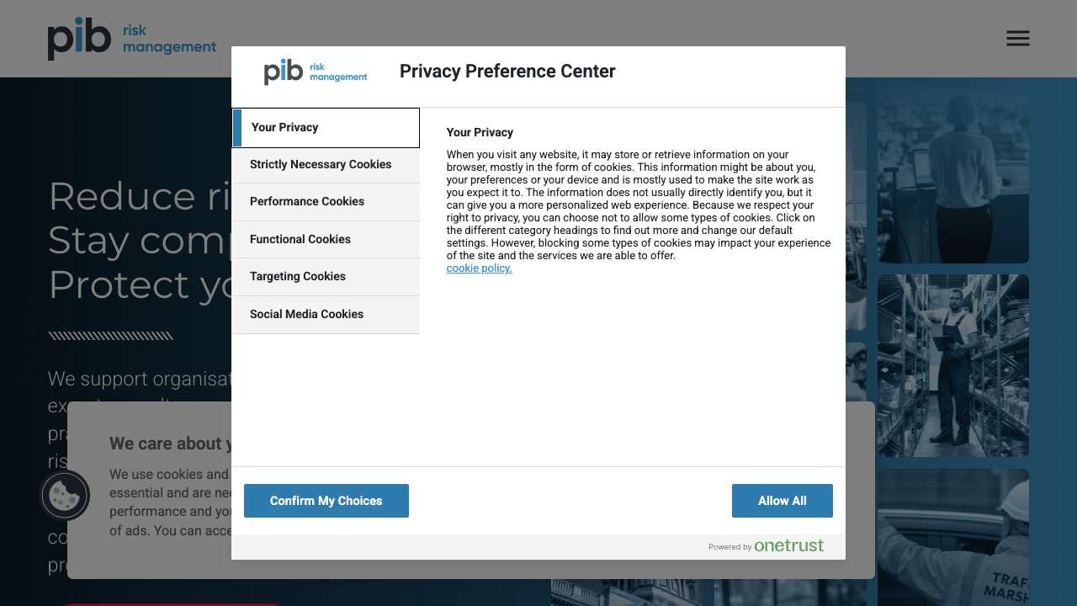The image size is (1077, 606).
Task: Click the top warehouse worker photo
Action: [953, 176]
